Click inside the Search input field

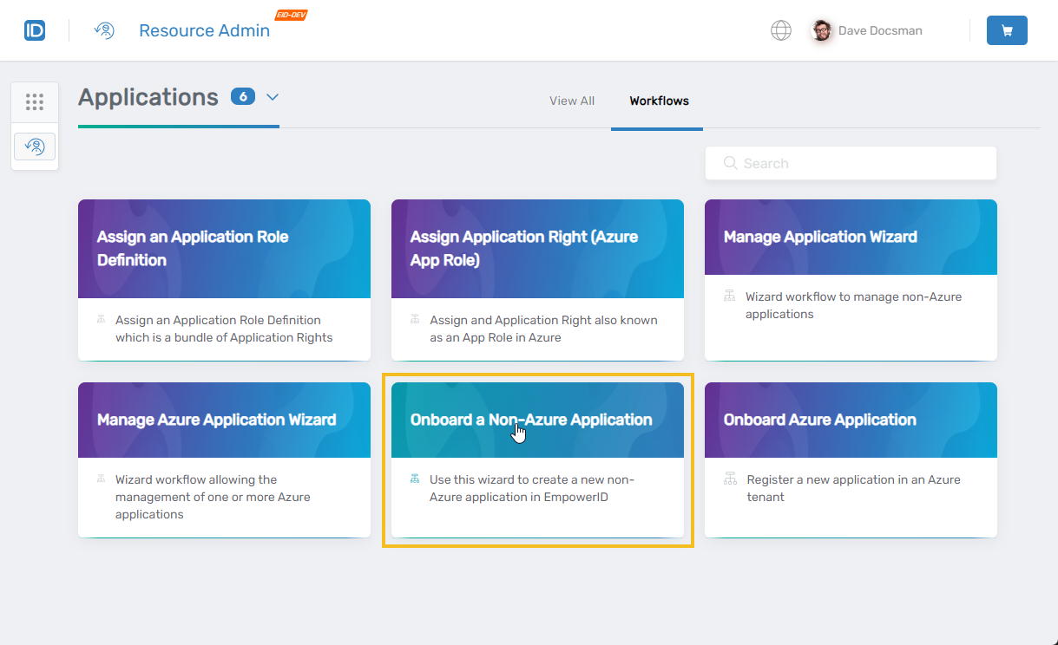coord(851,163)
